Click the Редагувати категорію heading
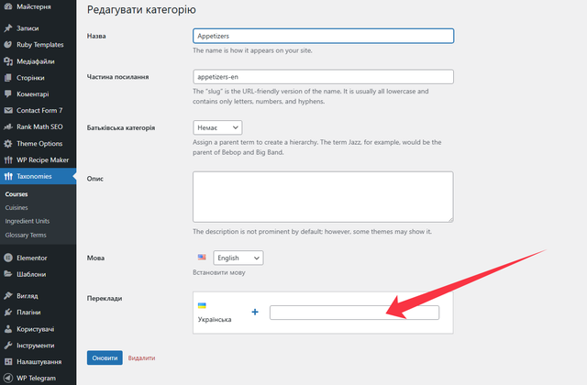Viewport: 587px width, 385px height. 141,9
